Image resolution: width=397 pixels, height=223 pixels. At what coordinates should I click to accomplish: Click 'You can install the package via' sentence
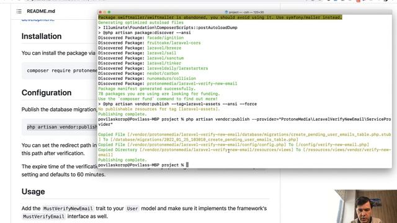coord(58,53)
